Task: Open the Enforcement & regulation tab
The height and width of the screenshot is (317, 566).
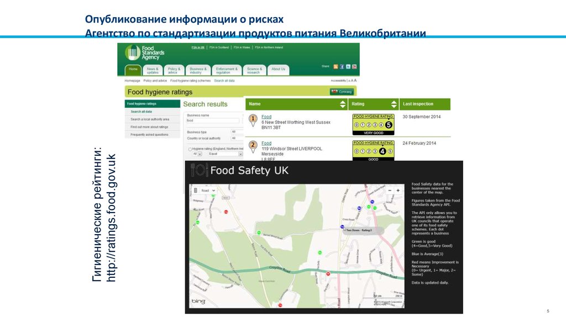Action: 227,70
